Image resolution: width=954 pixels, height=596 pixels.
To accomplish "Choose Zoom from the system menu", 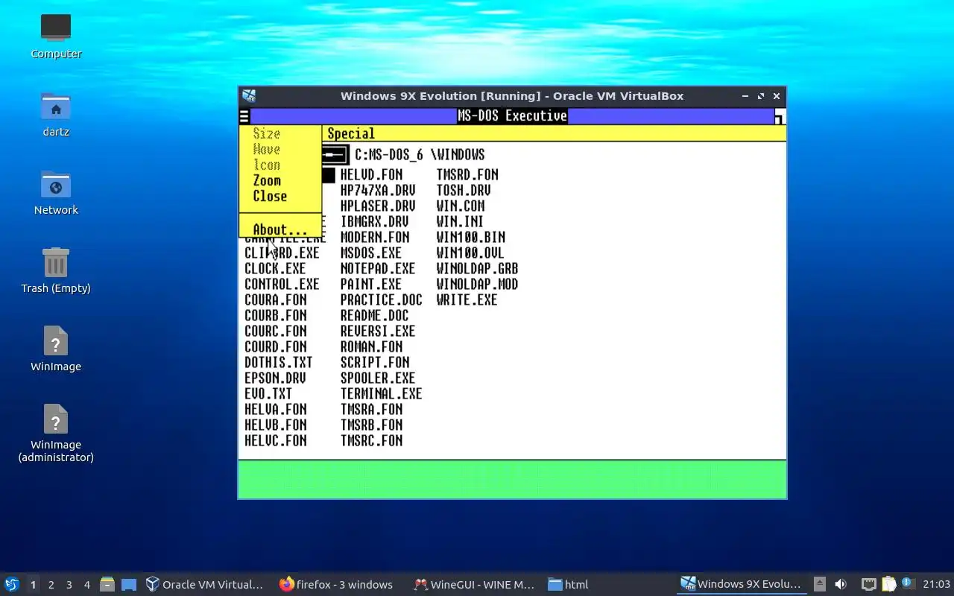I will point(267,181).
